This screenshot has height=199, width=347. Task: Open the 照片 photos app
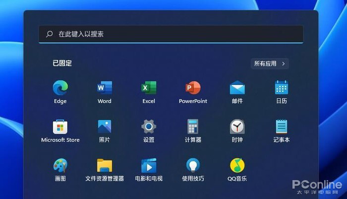click(105, 127)
